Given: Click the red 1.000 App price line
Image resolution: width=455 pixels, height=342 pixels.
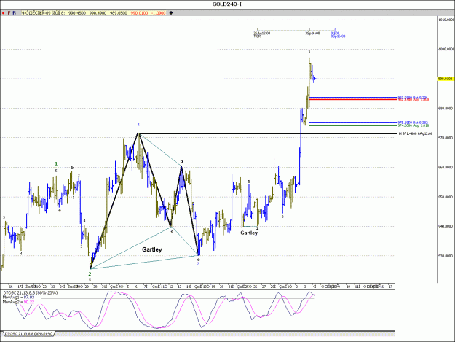Looking at the screenshot, I should coord(353,99).
